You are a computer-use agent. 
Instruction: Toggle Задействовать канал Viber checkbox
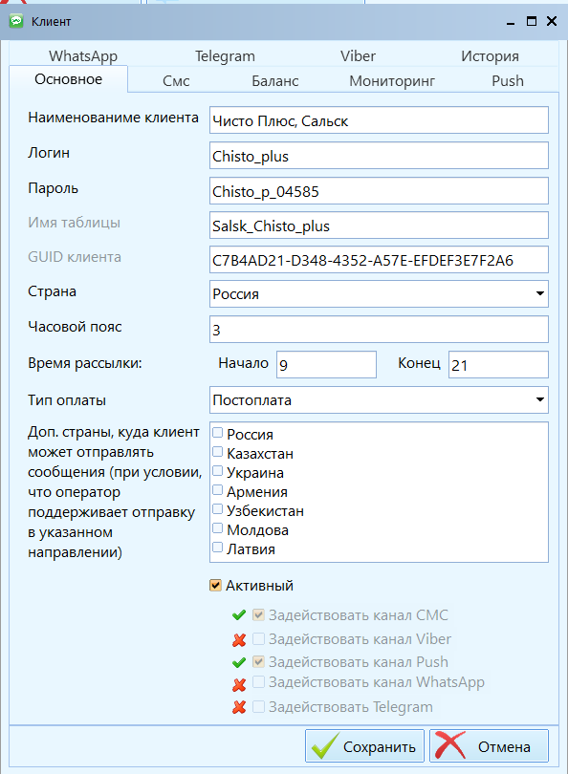pos(258,638)
